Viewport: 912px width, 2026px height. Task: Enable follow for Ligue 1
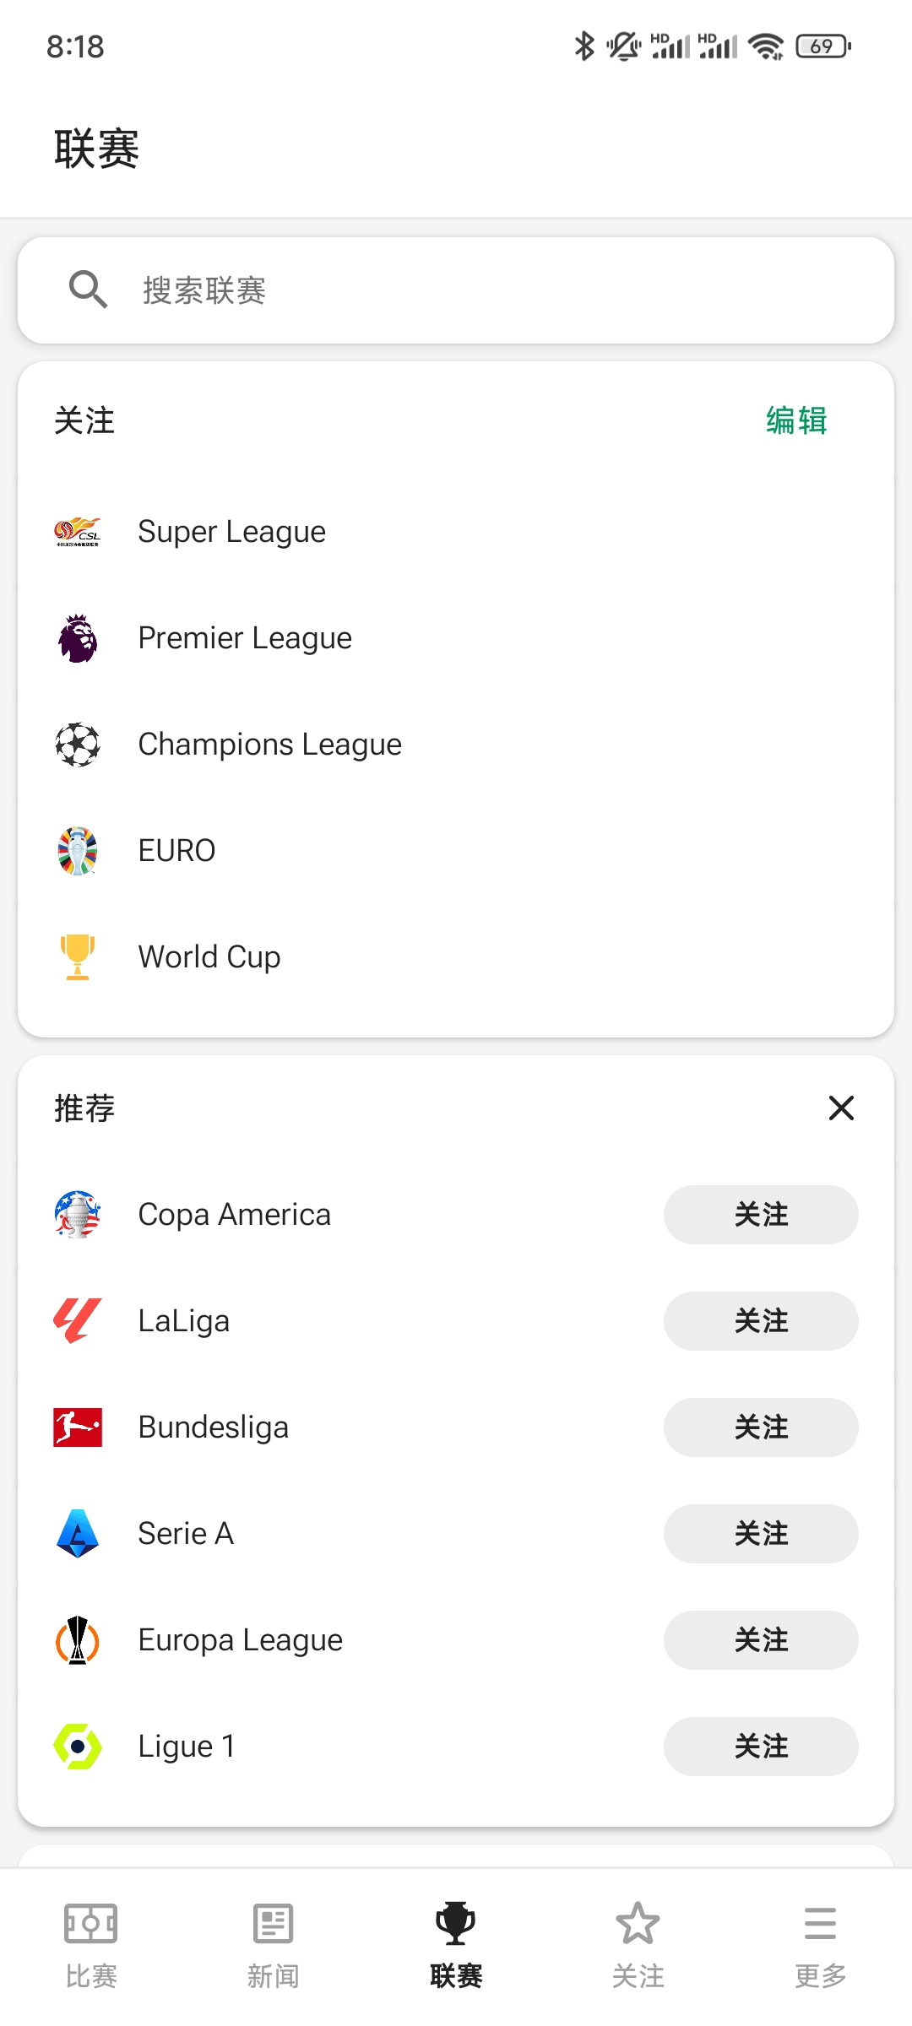point(761,1747)
